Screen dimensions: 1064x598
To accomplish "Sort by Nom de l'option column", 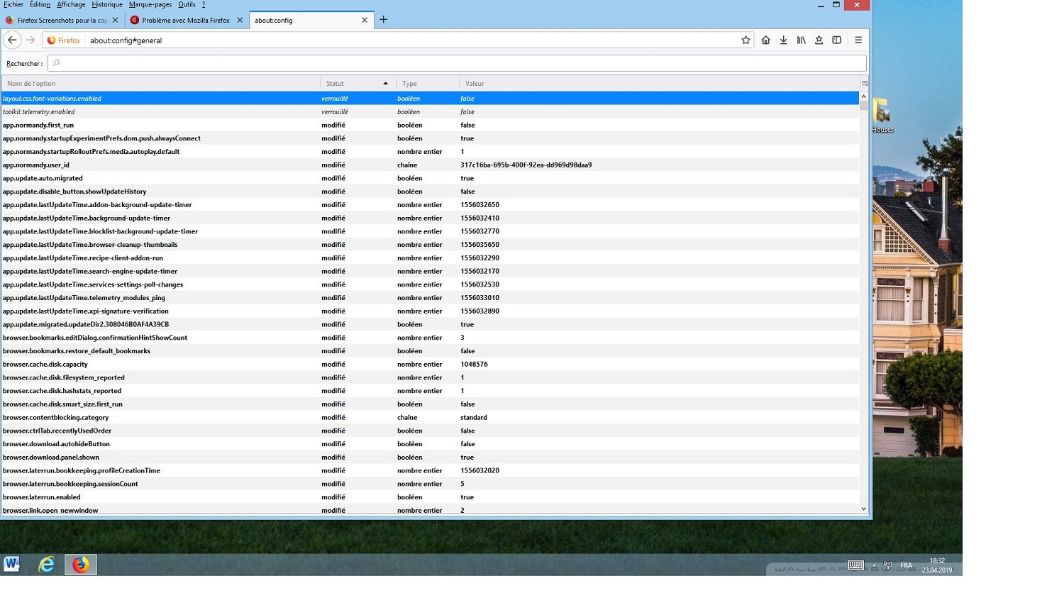I will (x=161, y=83).
